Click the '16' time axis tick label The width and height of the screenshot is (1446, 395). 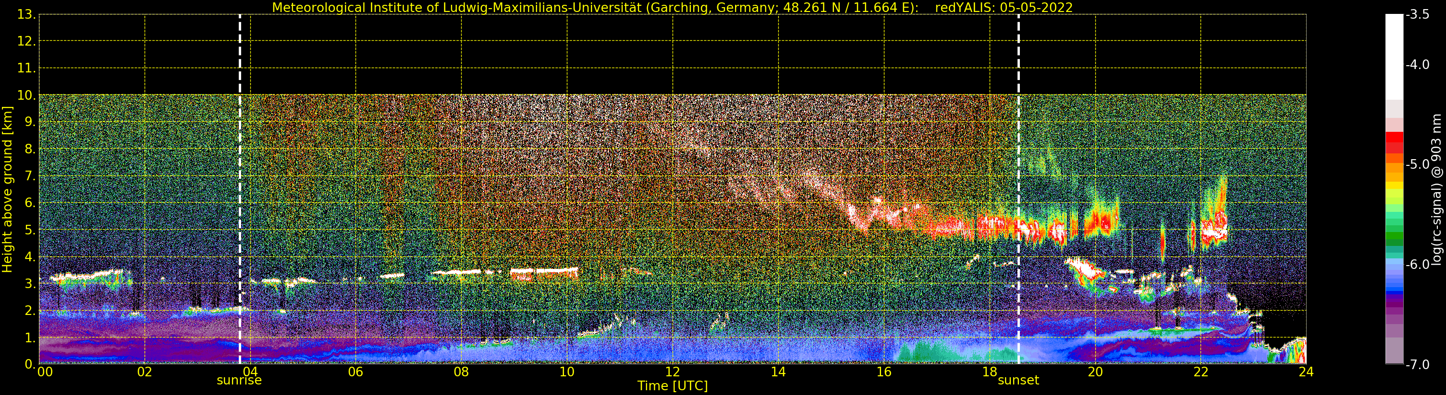coord(883,372)
